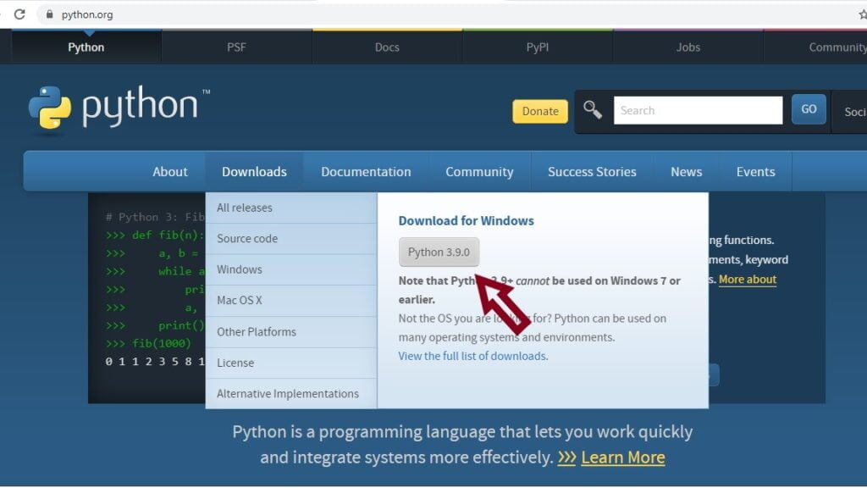
Task: Select Windows from the Downloads dropdown
Action: (x=240, y=269)
